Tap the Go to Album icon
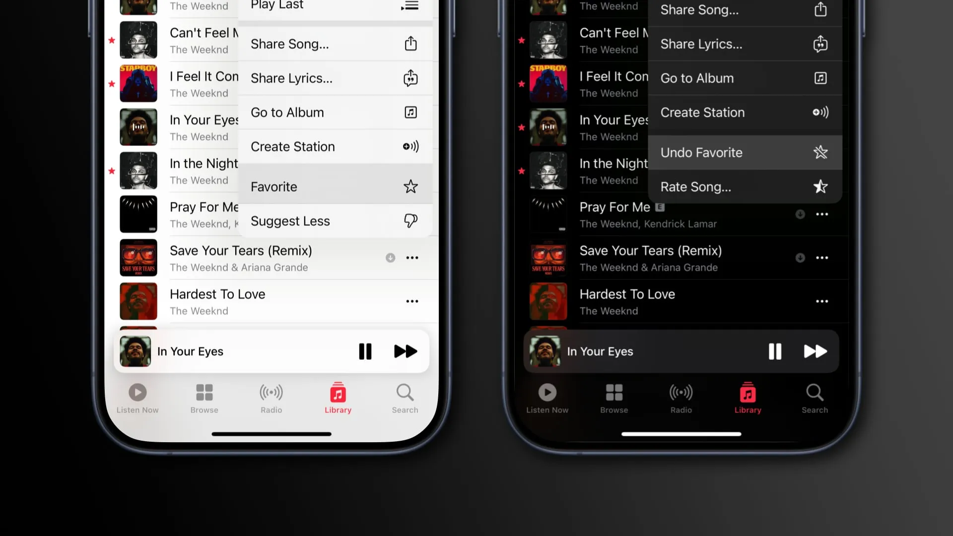Viewport: 953px width, 536px height. (410, 112)
